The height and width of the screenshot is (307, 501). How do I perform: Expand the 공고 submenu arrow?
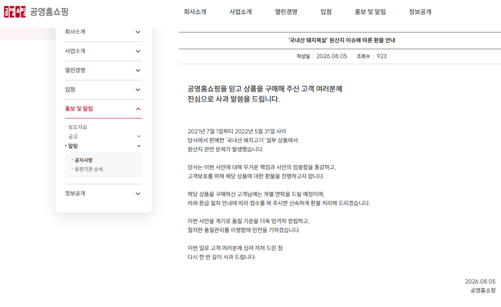(x=139, y=137)
